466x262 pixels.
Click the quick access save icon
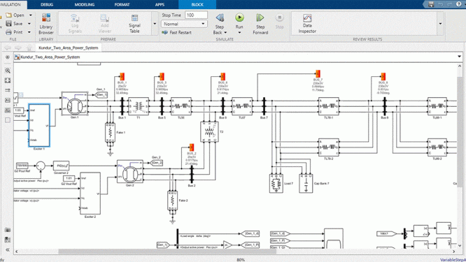click(x=431, y=4)
